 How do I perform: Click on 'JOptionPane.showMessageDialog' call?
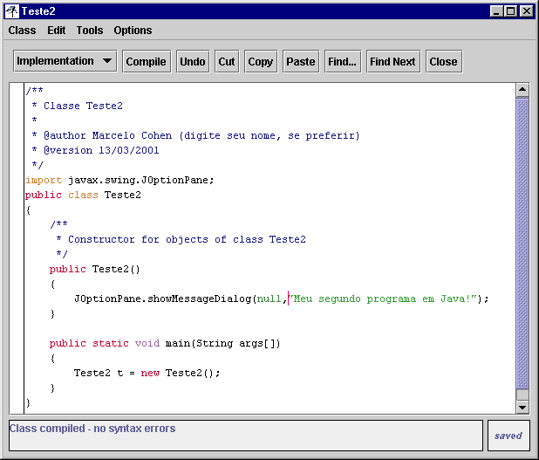coord(162,299)
